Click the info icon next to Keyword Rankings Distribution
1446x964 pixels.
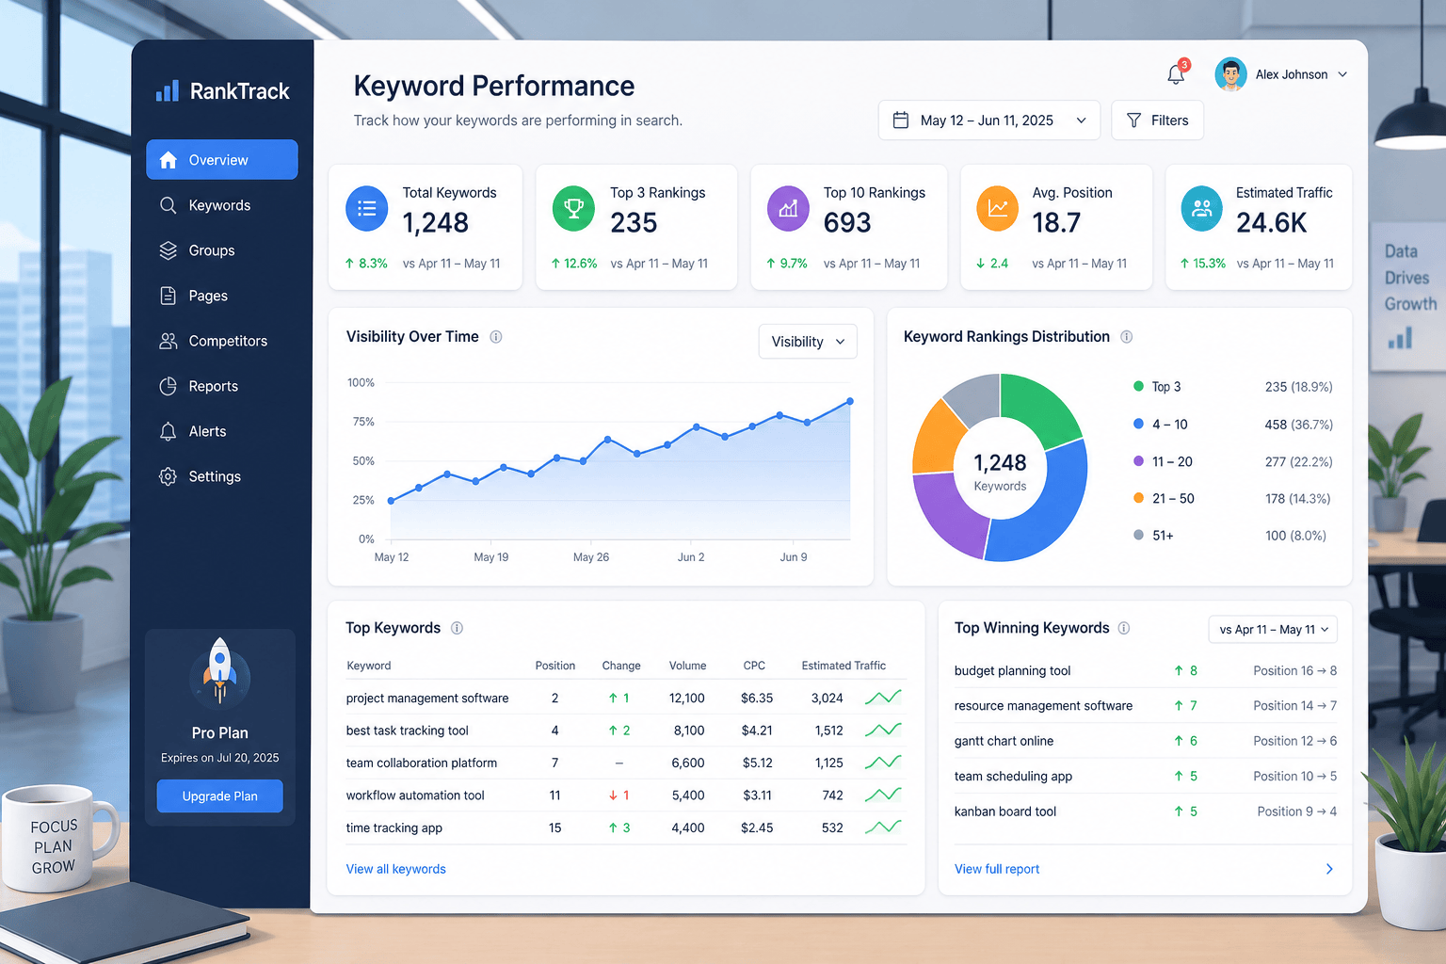[1126, 337]
